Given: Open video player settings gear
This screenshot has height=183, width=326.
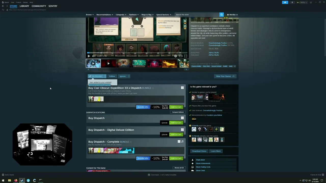Looking at the screenshot, I should [175, 56].
